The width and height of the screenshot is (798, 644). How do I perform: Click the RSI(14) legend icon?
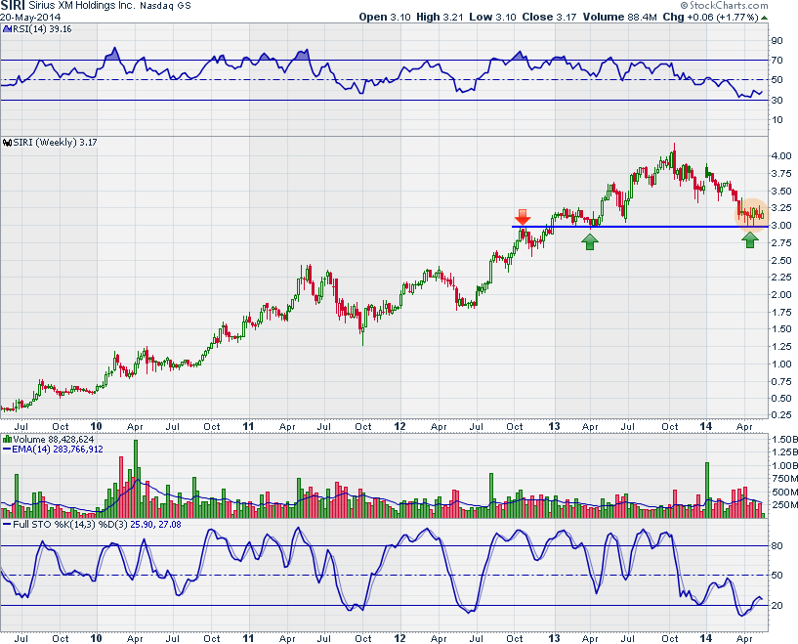pos(6,30)
